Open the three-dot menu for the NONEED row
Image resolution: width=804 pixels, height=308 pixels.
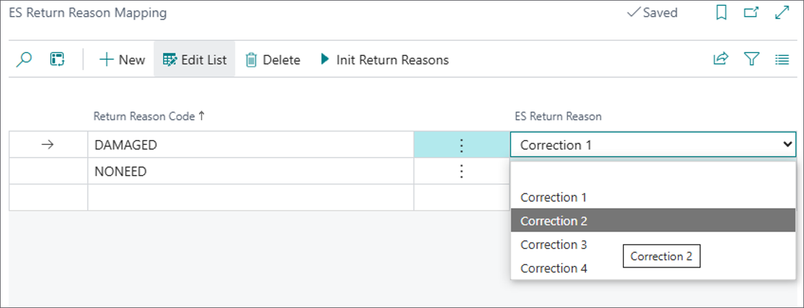(461, 171)
